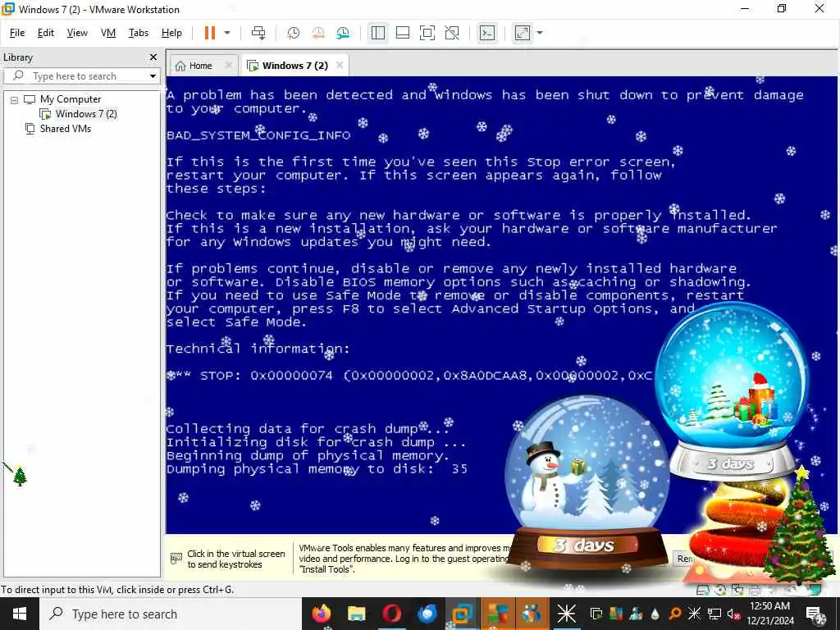
Task: Open the Windows notification center icon
Action: point(815,614)
